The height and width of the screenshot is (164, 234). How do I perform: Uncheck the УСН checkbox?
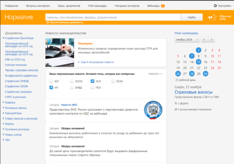click(93, 81)
